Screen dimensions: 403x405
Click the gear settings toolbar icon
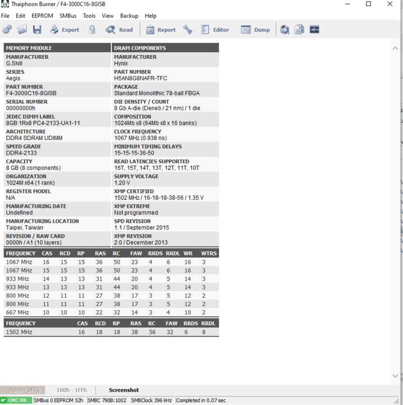coord(7,30)
